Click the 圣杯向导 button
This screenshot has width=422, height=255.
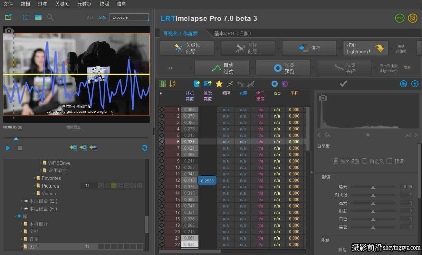click(248, 48)
